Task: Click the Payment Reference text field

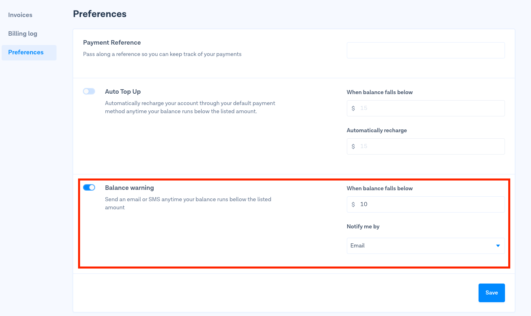Action: coord(425,50)
